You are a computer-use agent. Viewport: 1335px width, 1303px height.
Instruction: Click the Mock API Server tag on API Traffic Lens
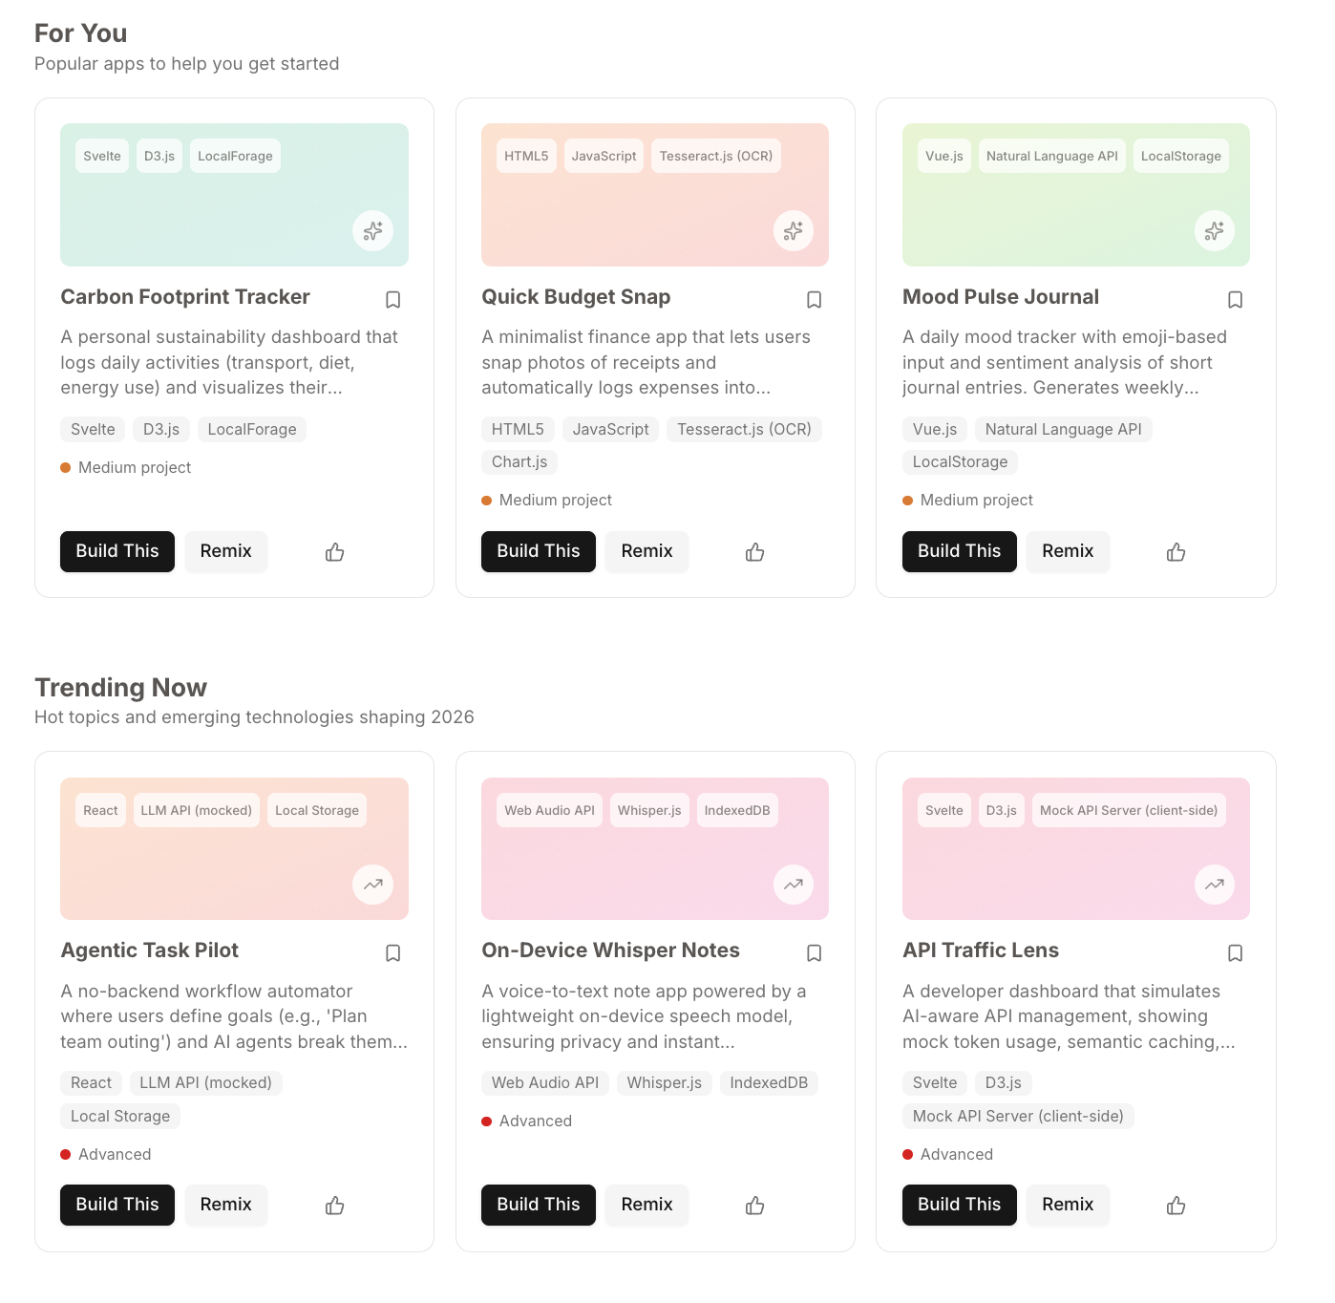tap(1017, 1116)
